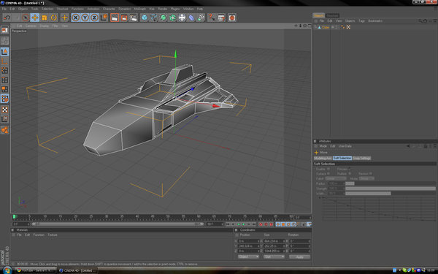Toggle the Restrict checkbox in Soft Selection
The height and width of the screenshot is (274, 438).
click(x=371, y=174)
